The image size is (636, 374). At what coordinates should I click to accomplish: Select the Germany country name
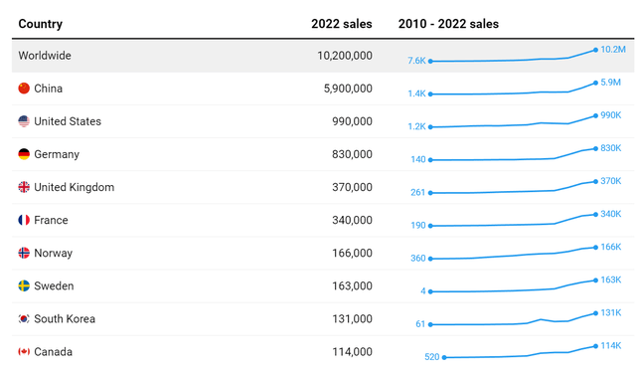click(x=57, y=155)
